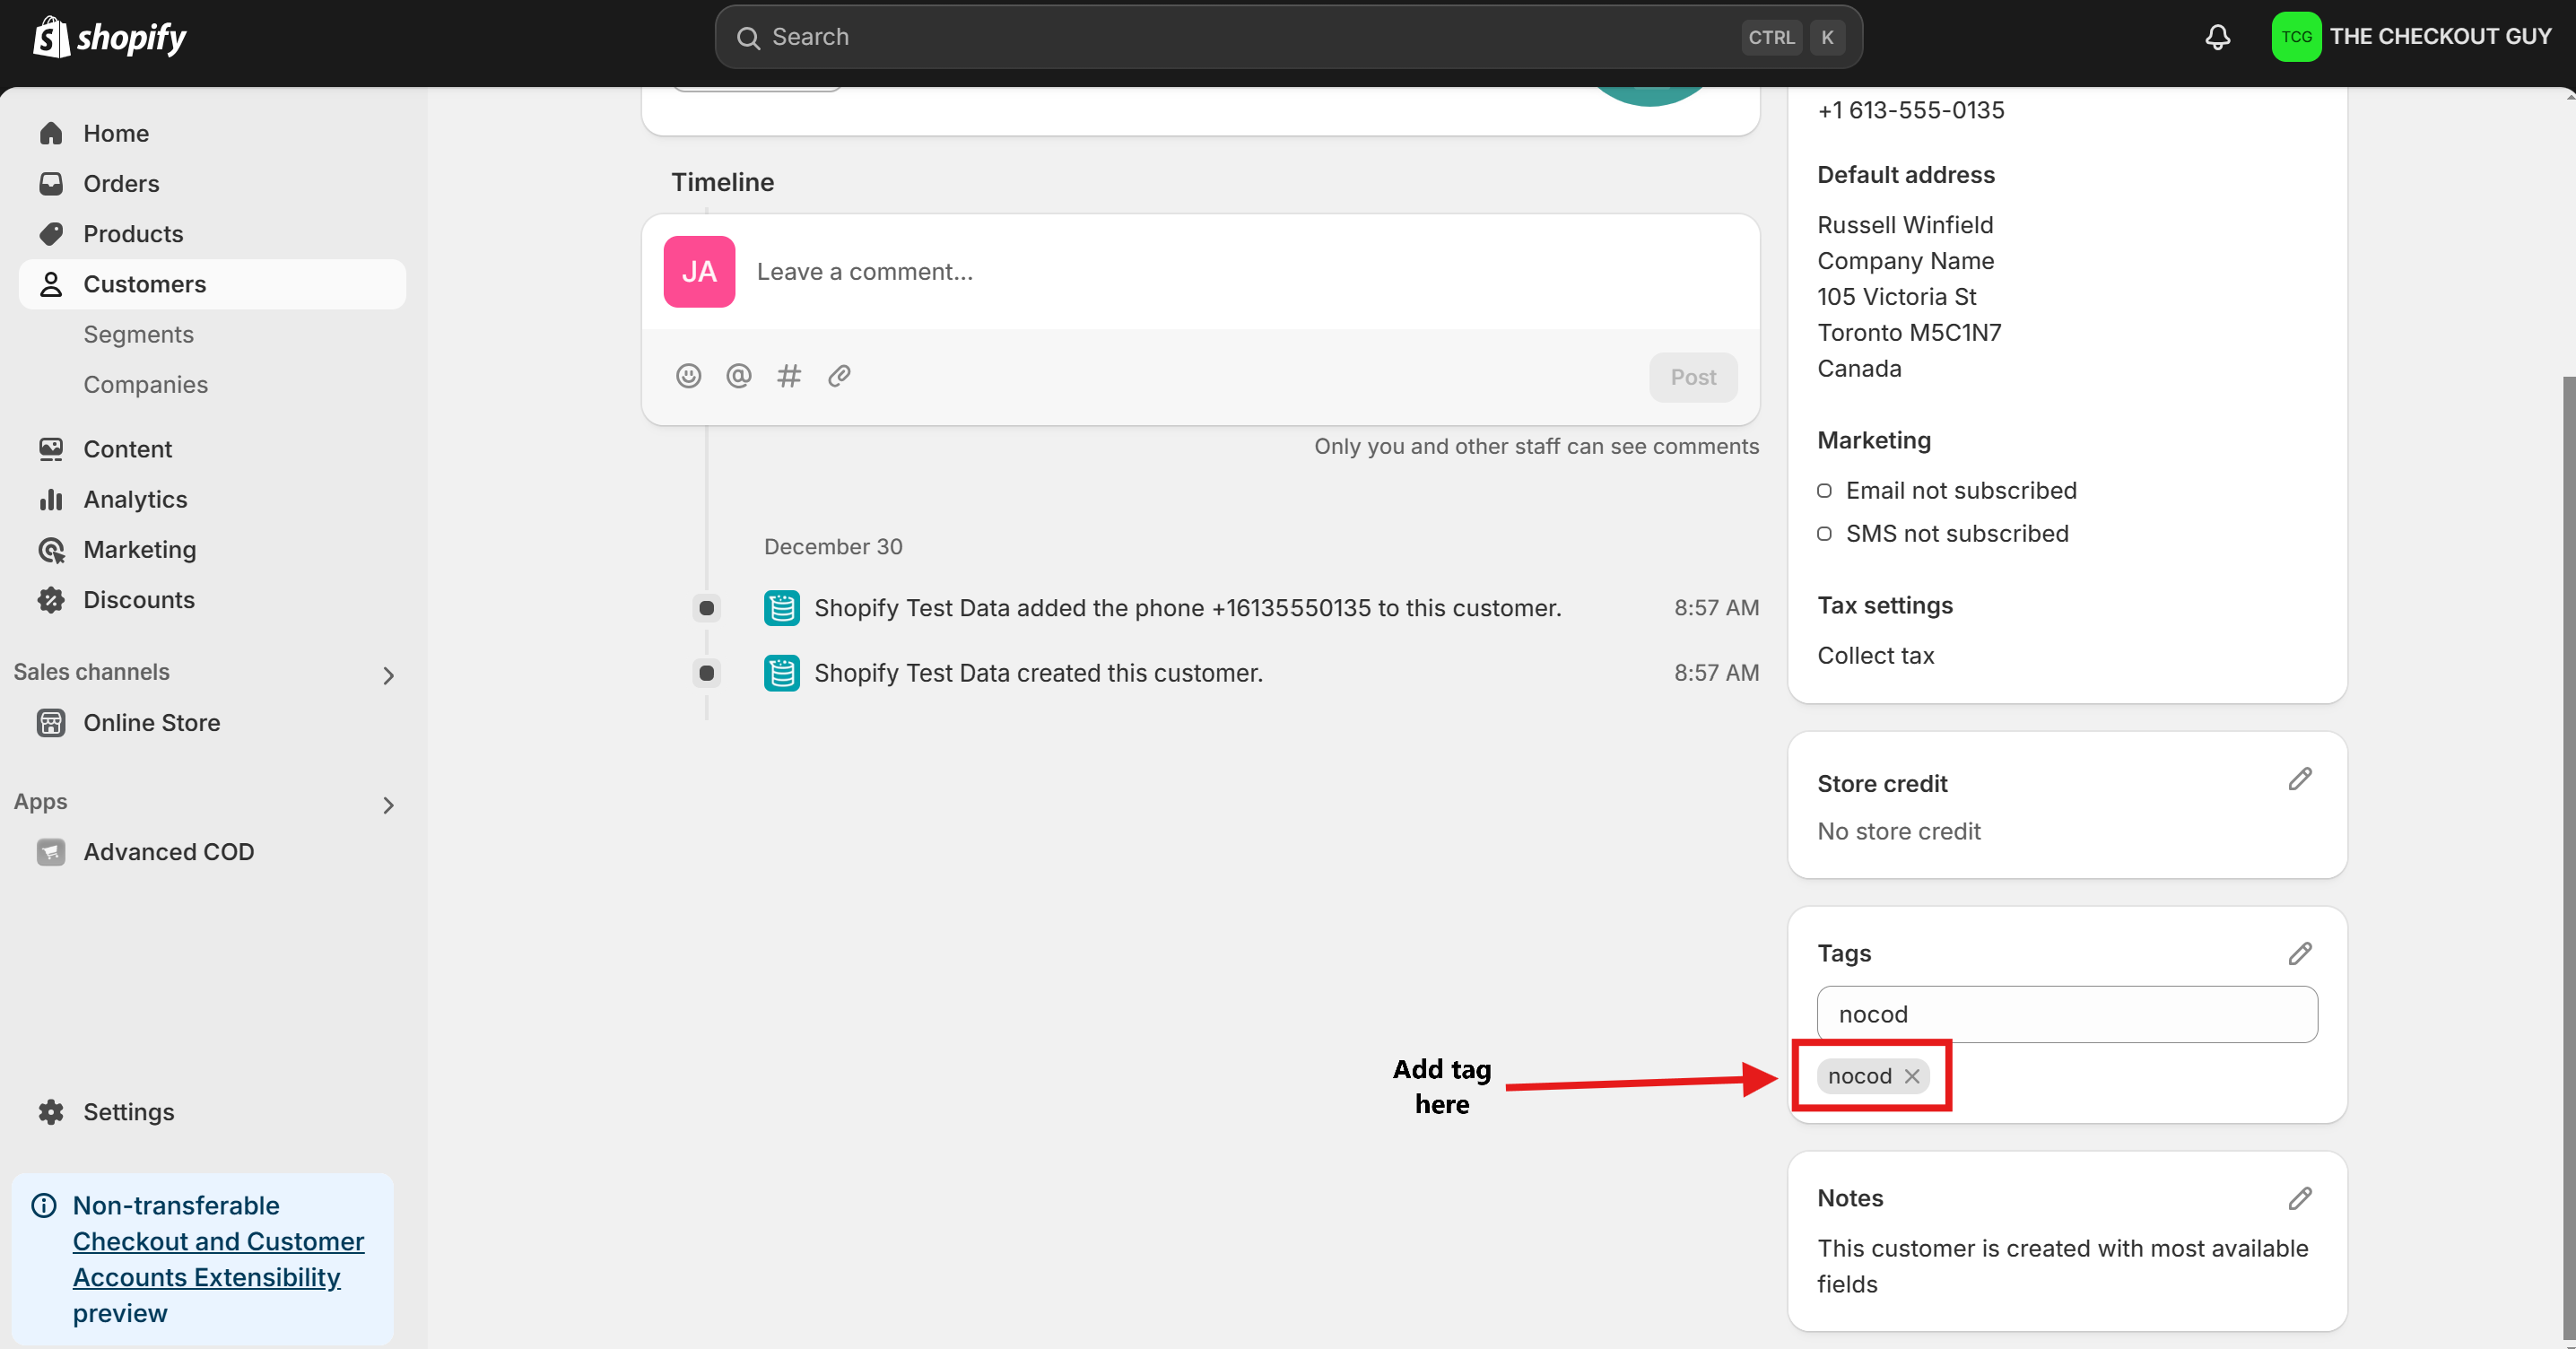This screenshot has height=1349, width=2576.
Task: Click the Tags edit pencil icon
Action: 2299,953
